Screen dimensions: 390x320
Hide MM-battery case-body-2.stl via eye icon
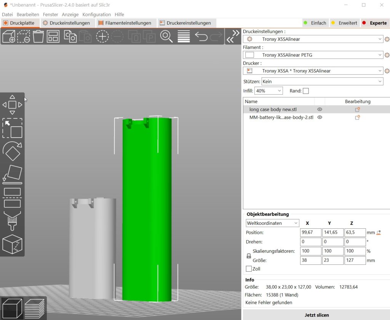click(320, 117)
